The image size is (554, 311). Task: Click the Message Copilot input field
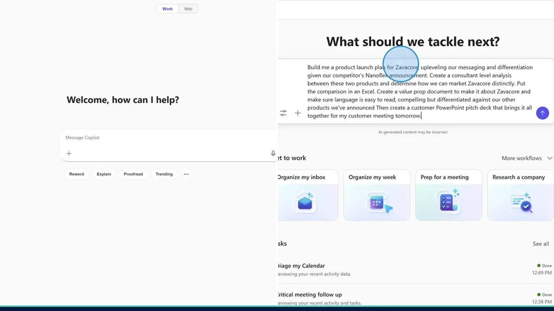click(x=169, y=145)
